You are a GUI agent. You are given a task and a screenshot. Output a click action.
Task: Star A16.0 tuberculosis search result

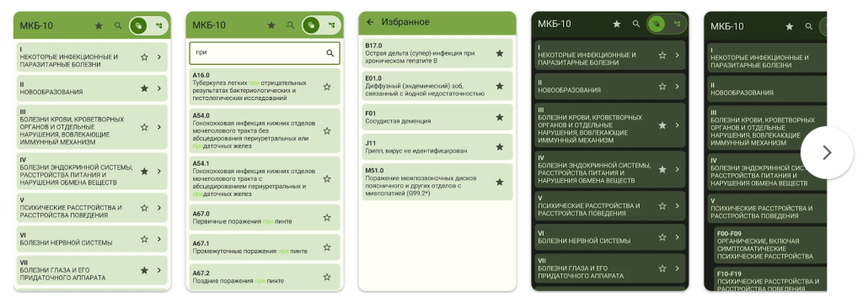click(327, 87)
